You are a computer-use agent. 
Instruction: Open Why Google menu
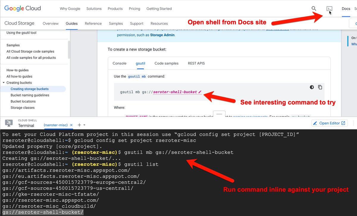70,9
